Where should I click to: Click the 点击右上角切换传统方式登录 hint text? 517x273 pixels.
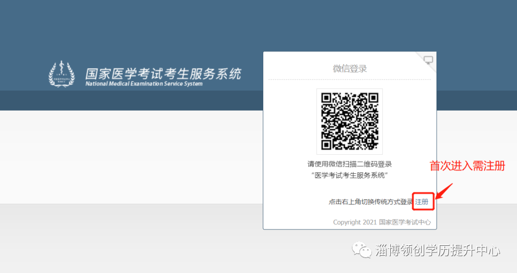tap(371, 202)
